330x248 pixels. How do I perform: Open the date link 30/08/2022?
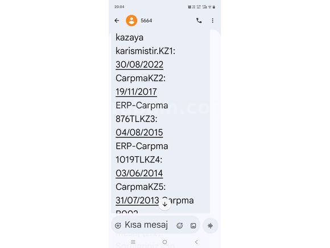coord(139,64)
